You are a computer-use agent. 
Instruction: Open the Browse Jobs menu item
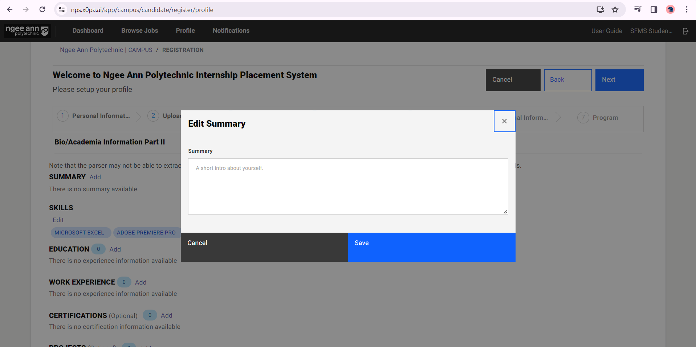coord(139,31)
